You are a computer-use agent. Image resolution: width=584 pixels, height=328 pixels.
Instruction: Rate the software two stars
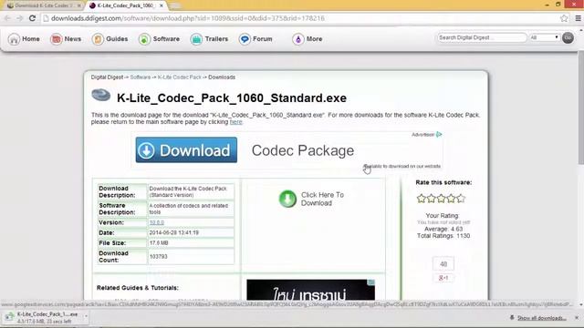tap(432, 199)
